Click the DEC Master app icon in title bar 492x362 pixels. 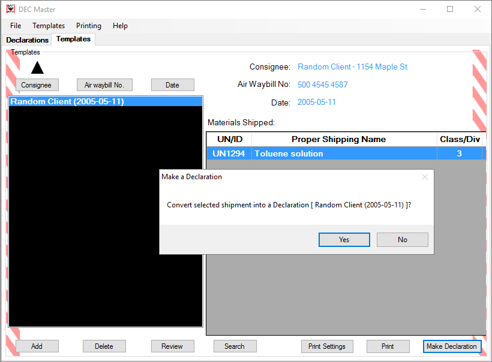point(10,9)
